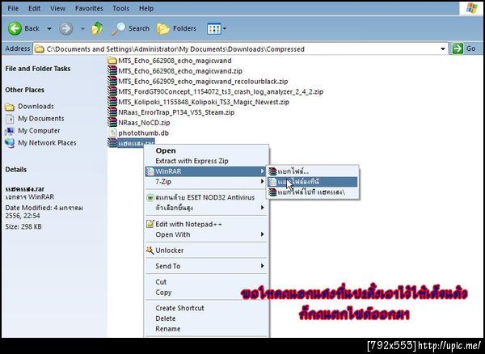Click the My Network Places link

pyautogui.click(x=47, y=143)
